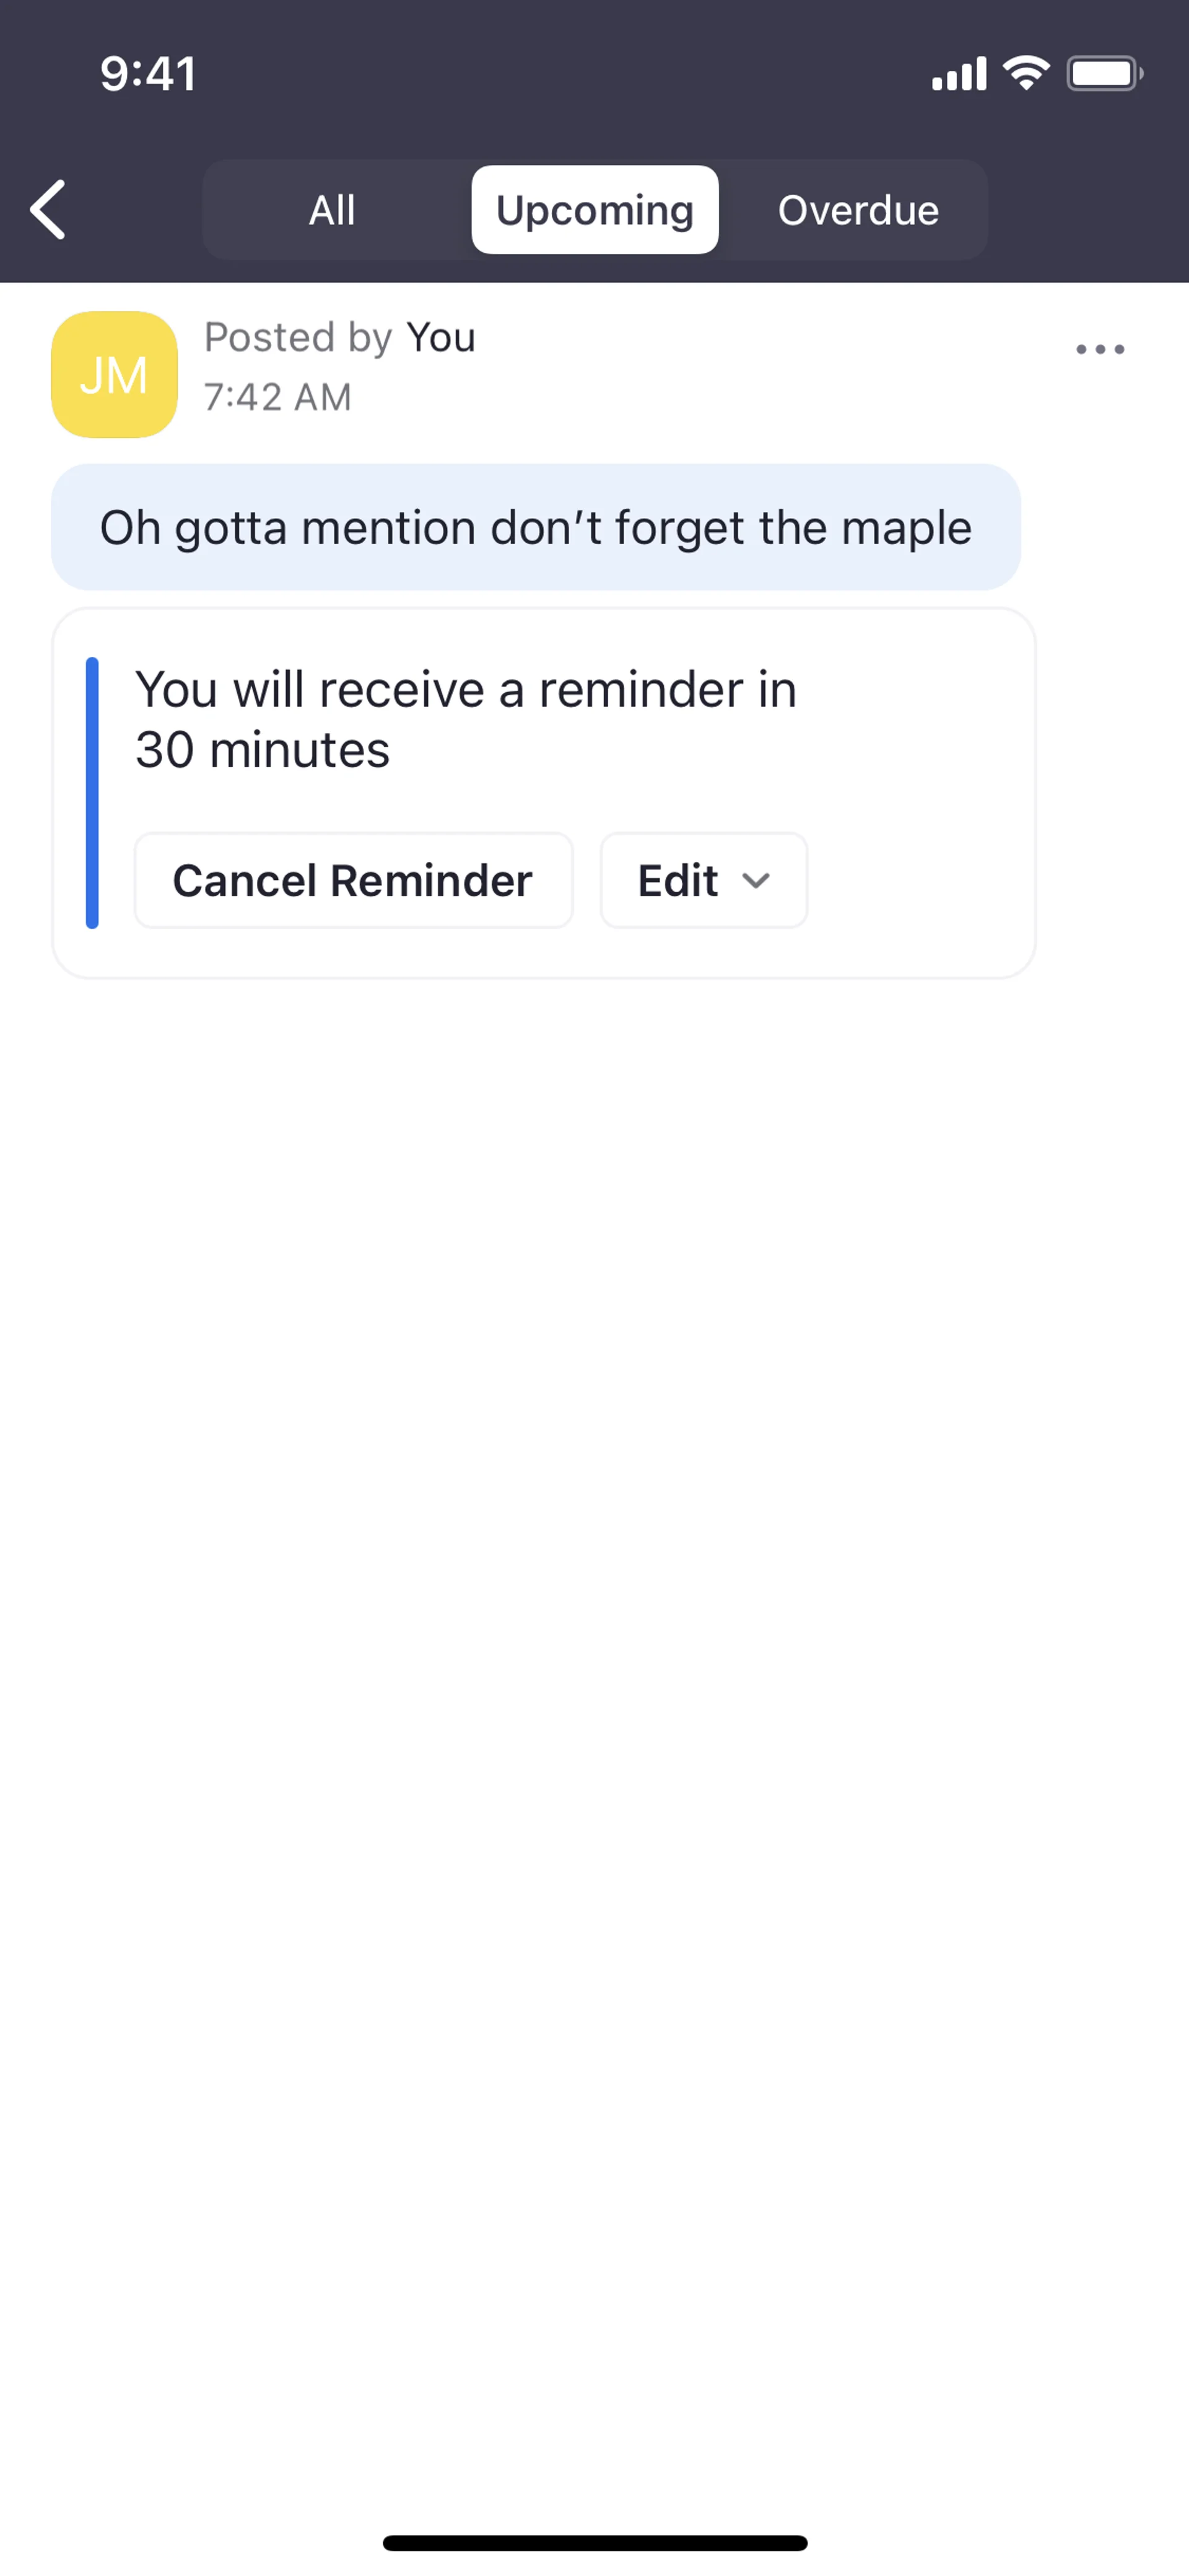Screen dimensions: 1189x2576
Task: Tap the yellow JM avatar
Action: pos(114,375)
